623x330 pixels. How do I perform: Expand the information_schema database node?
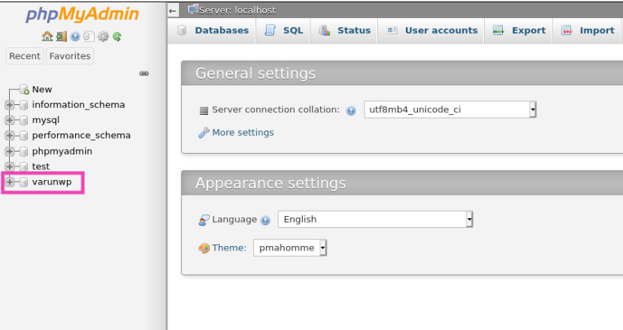(x=10, y=105)
